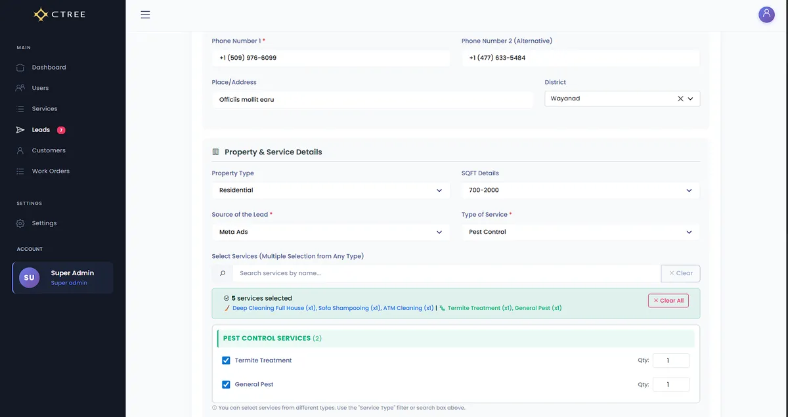Click the Services list icon
The height and width of the screenshot is (417, 788).
point(20,109)
